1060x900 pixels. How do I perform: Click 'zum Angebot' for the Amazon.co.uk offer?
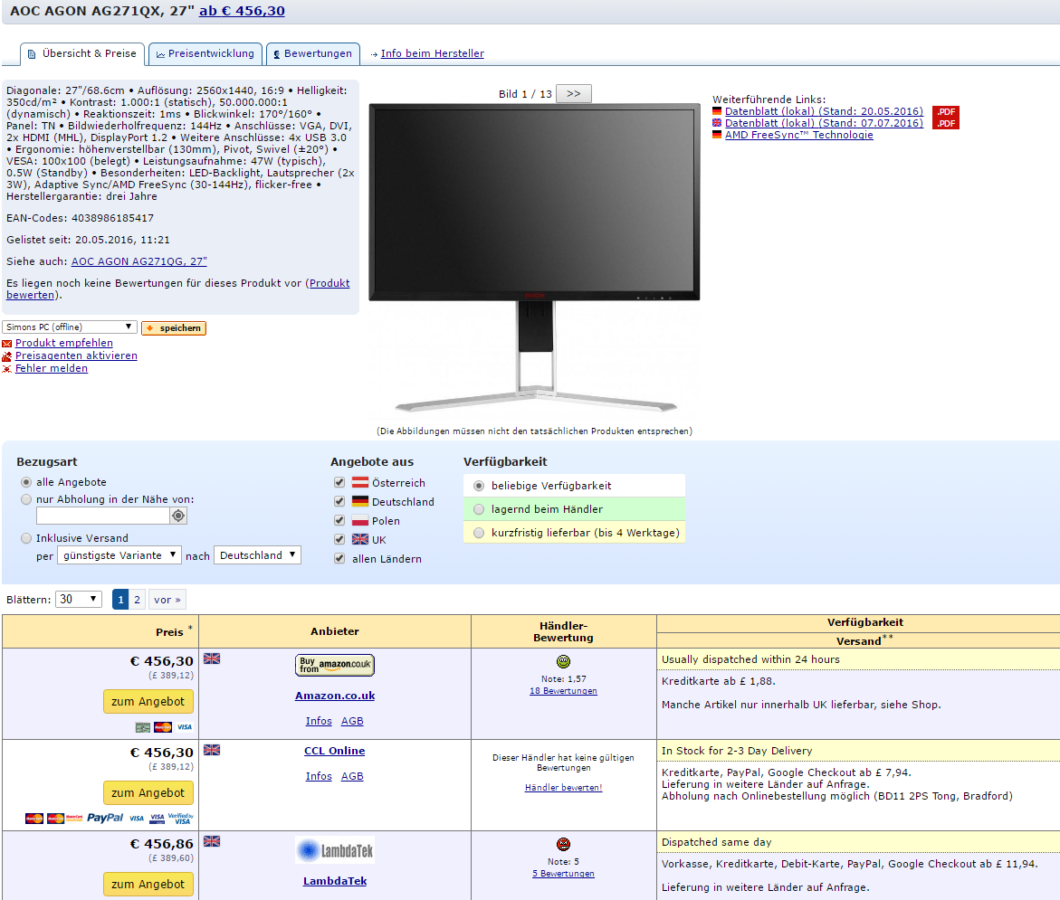click(x=148, y=701)
